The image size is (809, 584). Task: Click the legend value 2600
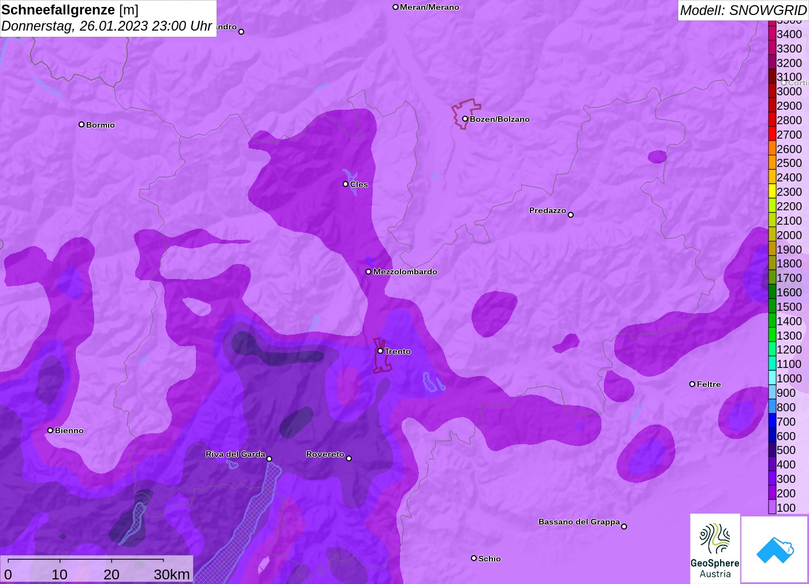tap(789, 149)
